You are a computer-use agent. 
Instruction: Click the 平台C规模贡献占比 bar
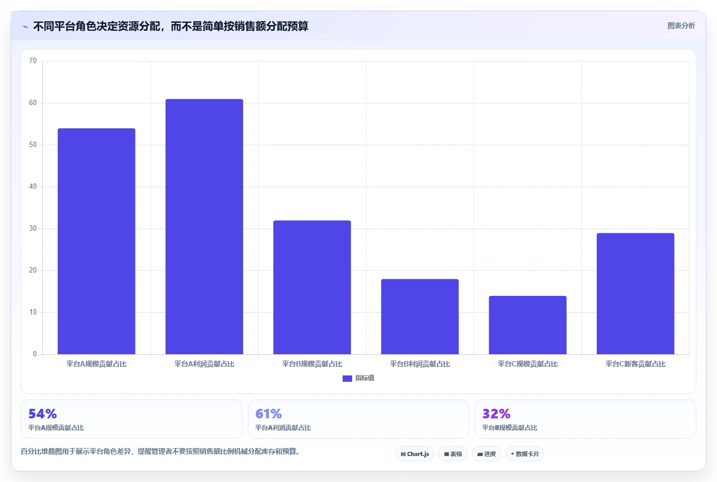coord(527,325)
